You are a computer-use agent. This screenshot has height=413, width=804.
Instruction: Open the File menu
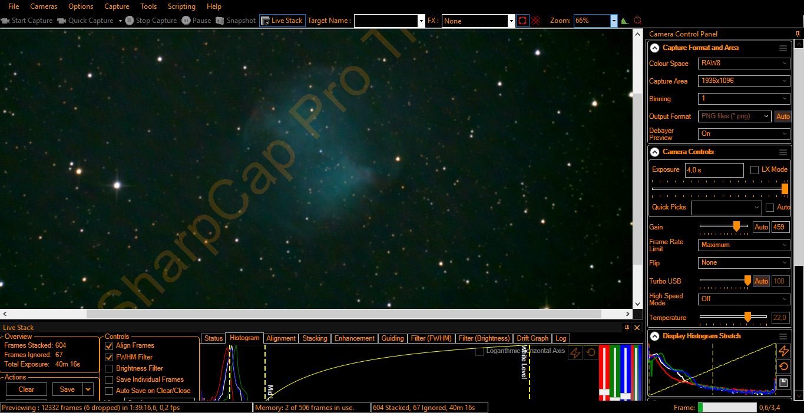14,6
